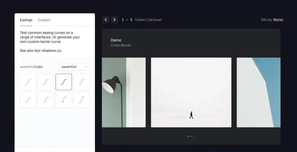Viewport: 297px width, 152px height.
Task: Select the first easing curve in the bottom row
Action: pyautogui.click(x=28, y=100)
